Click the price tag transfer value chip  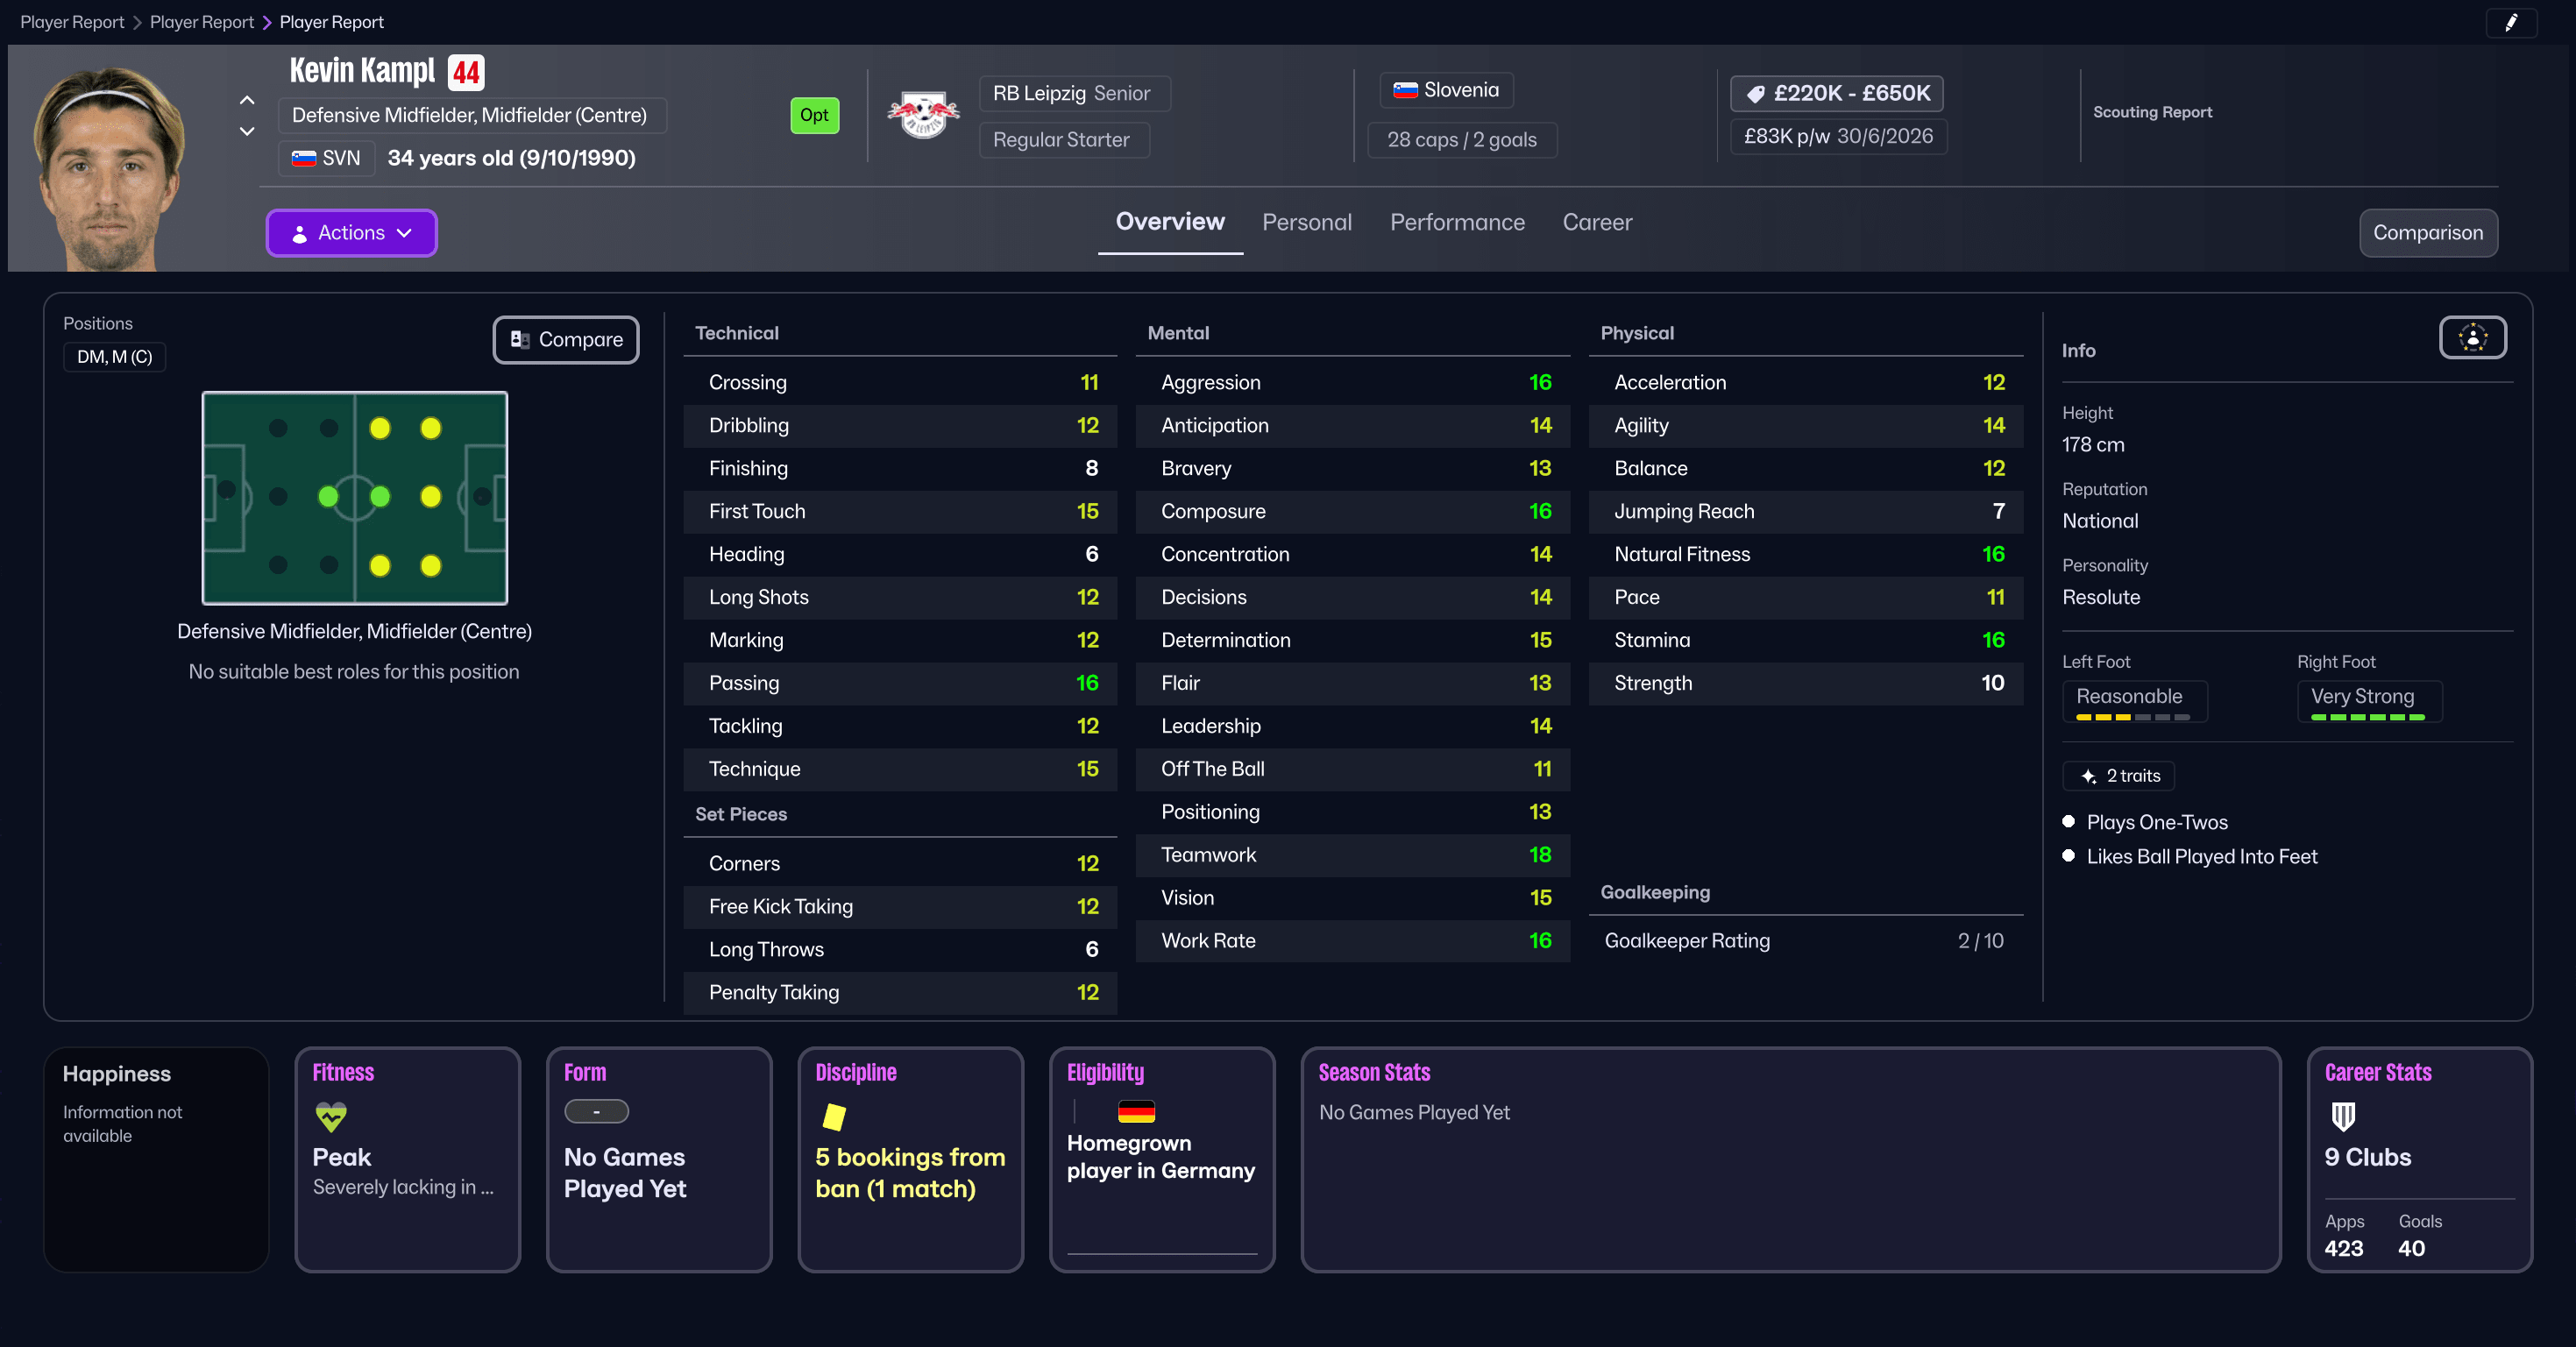point(1836,93)
